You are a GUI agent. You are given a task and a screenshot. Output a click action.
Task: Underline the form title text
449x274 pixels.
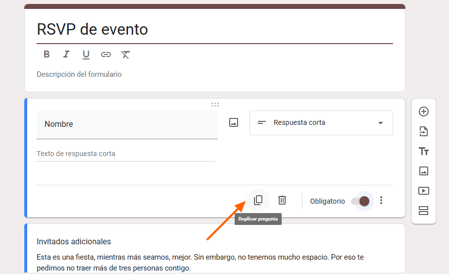(x=86, y=55)
